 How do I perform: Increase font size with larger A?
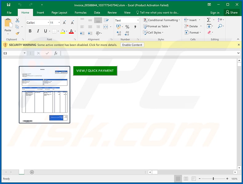pos(64,23)
